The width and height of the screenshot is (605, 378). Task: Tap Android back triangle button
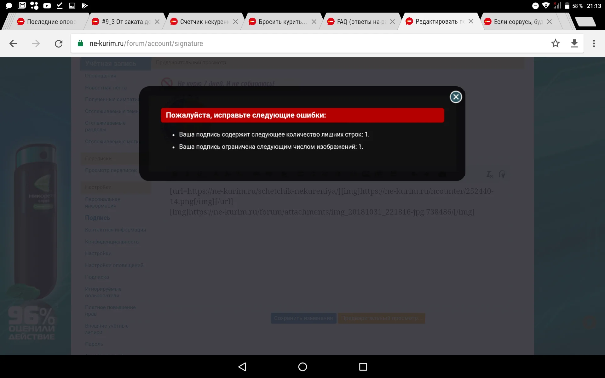pos(242,367)
